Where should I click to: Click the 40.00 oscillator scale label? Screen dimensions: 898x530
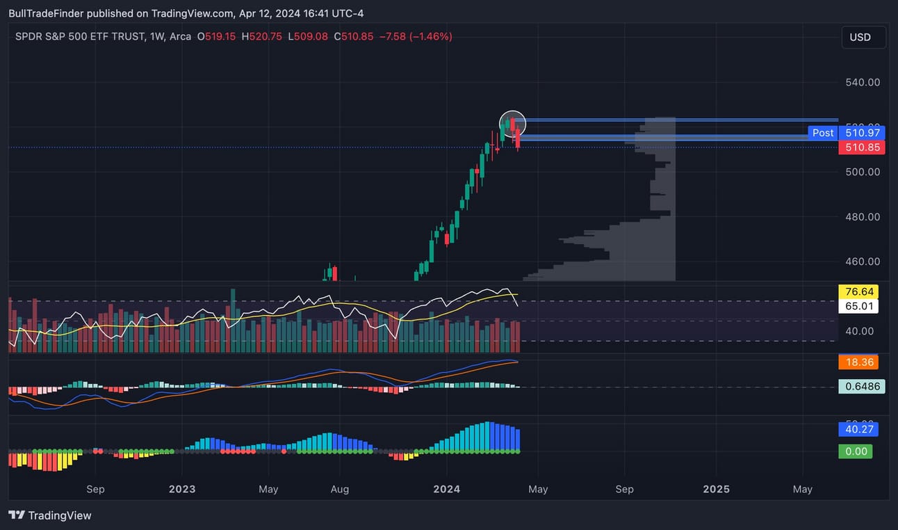(860, 331)
